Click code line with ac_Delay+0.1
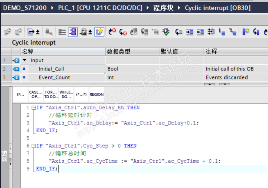Image resolution: width=268 pixels, height=188 pixels. coord(124,123)
